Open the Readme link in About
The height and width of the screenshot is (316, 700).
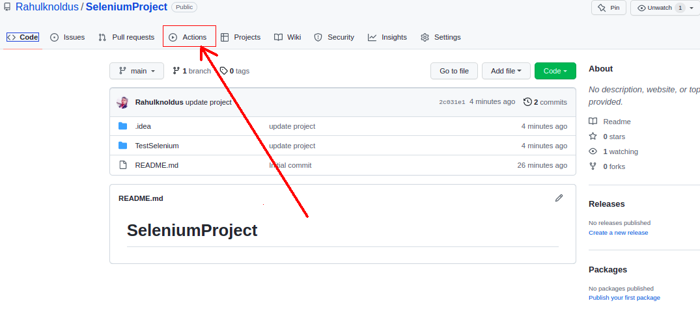pos(609,122)
